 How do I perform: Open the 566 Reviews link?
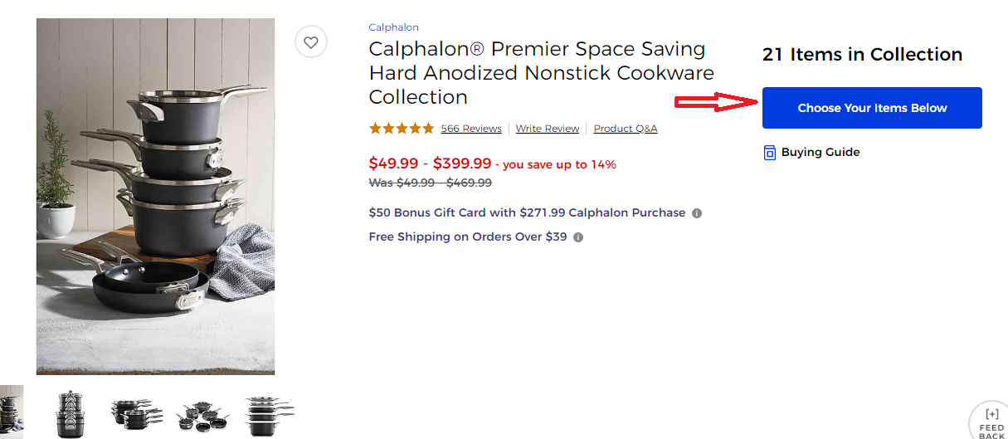470,129
